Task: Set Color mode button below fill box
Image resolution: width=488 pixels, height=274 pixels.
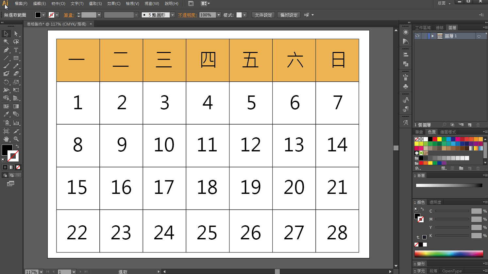Action: tap(5, 167)
